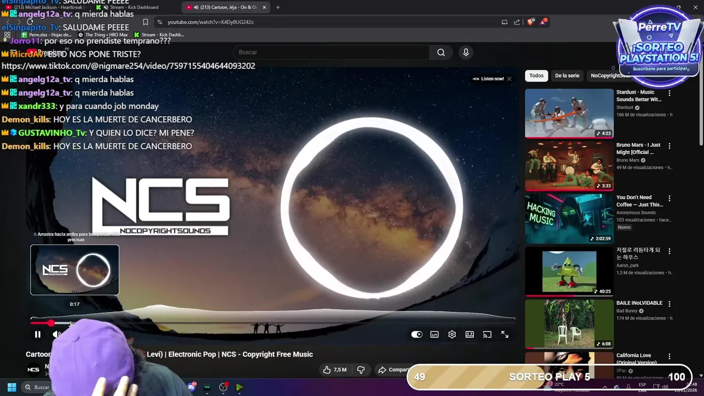Image resolution: width=704 pixels, height=396 pixels.
Task: Open options menu for BAILE INoLVIDABLE
Action: (x=669, y=304)
